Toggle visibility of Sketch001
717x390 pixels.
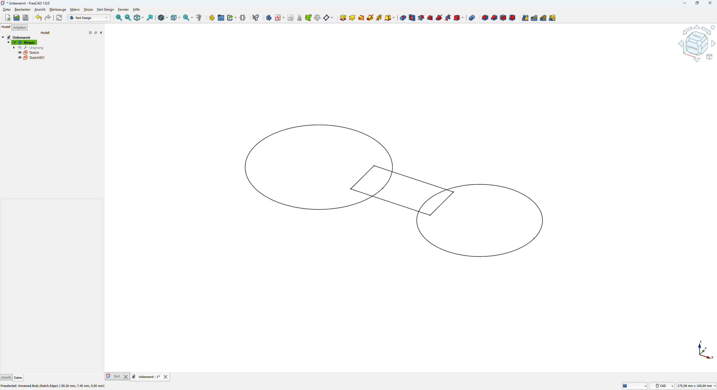20,58
